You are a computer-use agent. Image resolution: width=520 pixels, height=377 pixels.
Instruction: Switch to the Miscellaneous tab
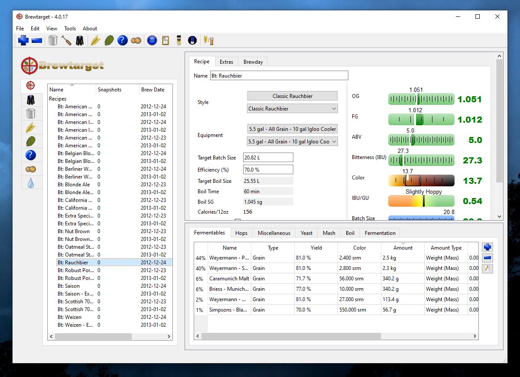pyautogui.click(x=274, y=233)
